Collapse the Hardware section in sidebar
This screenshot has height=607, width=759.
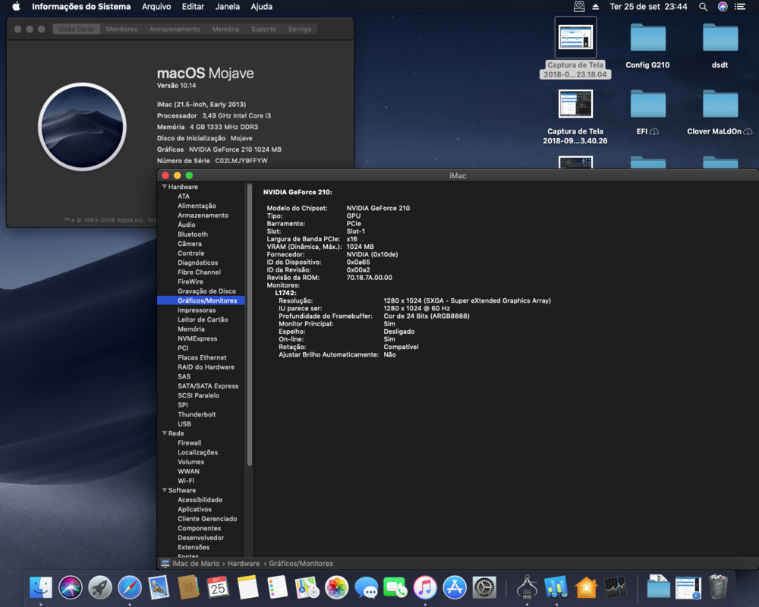pos(164,187)
